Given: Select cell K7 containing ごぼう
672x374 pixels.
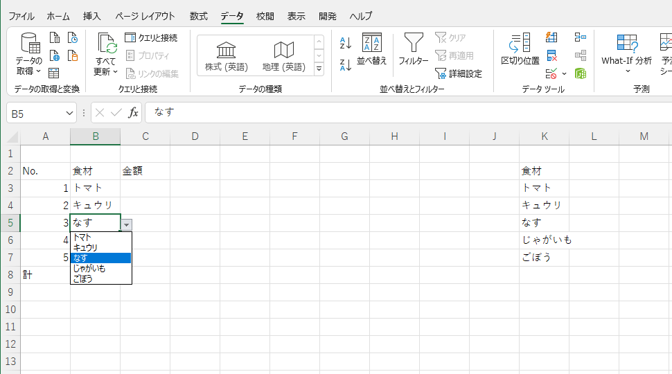Looking at the screenshot, I should (545, 258).
